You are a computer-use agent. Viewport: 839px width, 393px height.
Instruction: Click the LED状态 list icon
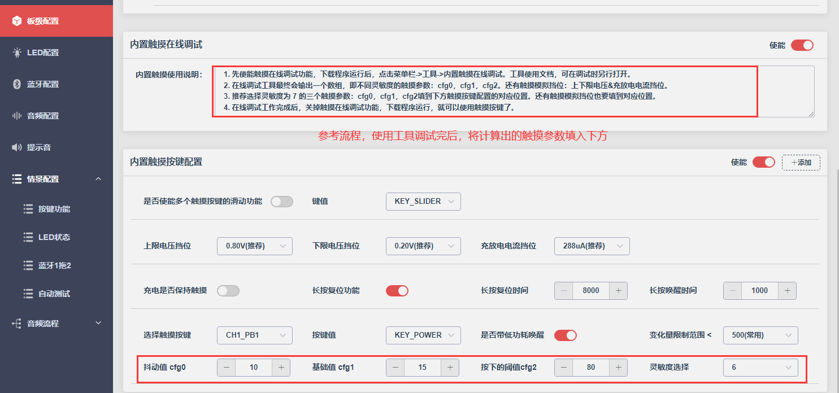pyautogui.click(x=28, y=237)
